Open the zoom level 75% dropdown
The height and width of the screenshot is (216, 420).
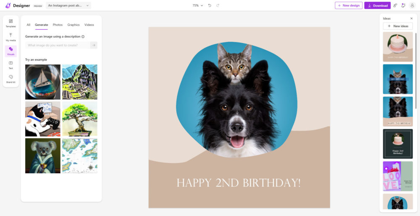[x=198, y=5]
